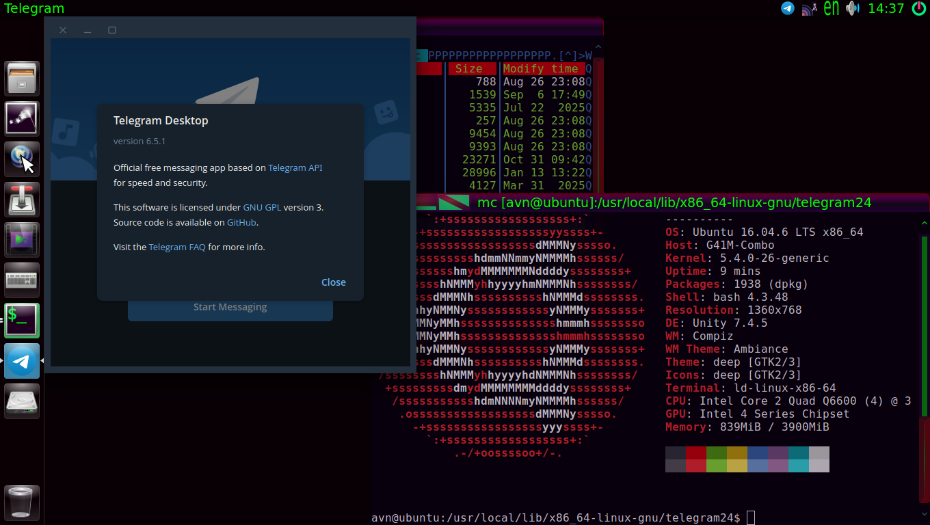Select the mc row with size 788

(x=503, y=81)
